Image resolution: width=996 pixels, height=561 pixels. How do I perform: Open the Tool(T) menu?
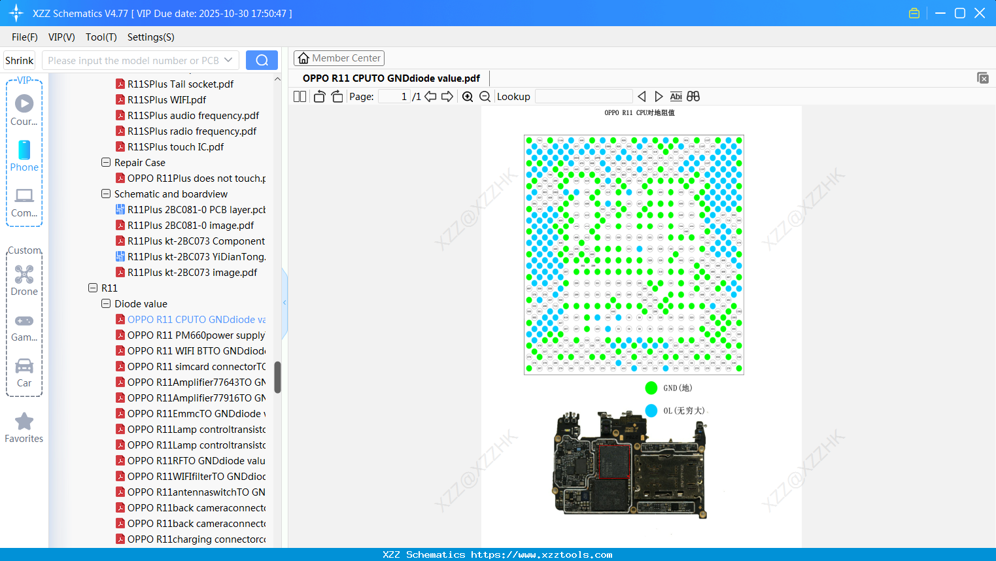coord(101,37)
